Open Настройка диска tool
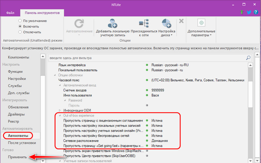 pos(167,23)
